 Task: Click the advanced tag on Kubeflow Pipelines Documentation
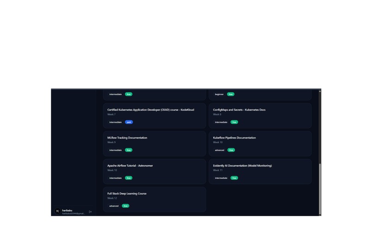tap(219, 150)
